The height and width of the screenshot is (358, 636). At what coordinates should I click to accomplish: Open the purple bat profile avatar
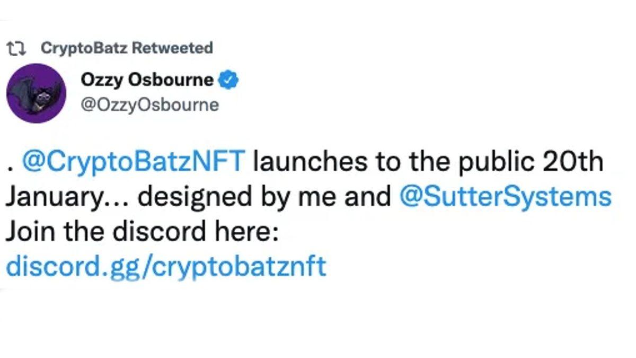36,93
